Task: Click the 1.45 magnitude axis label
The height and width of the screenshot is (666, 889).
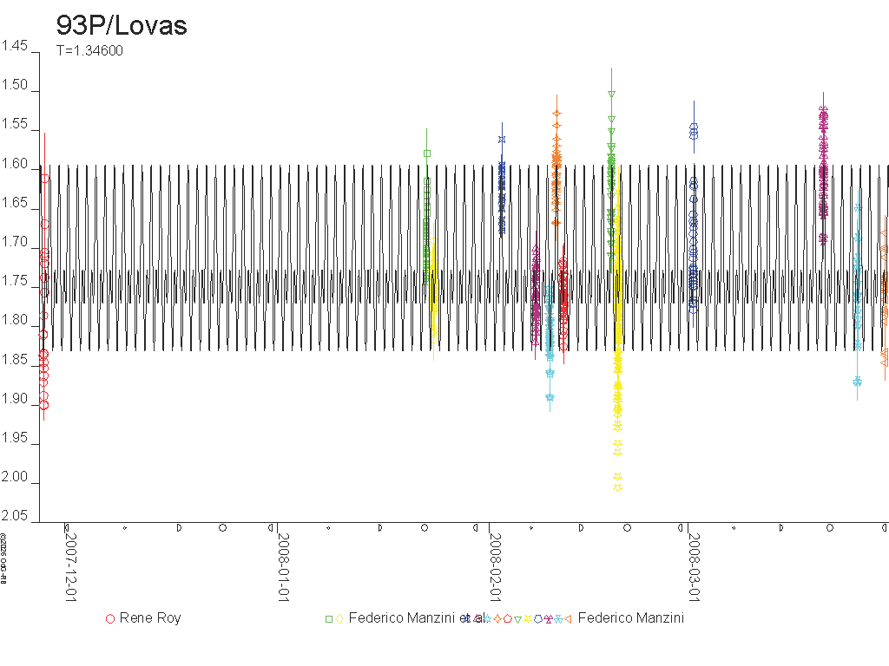Action: pos(14,46)
